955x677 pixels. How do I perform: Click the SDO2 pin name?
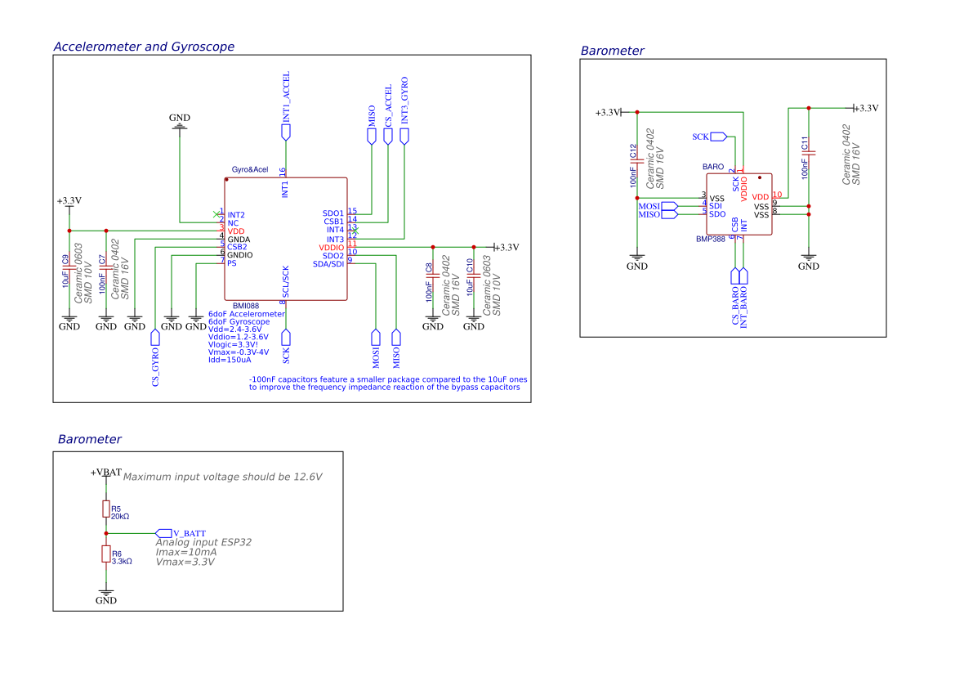point(333,256)
